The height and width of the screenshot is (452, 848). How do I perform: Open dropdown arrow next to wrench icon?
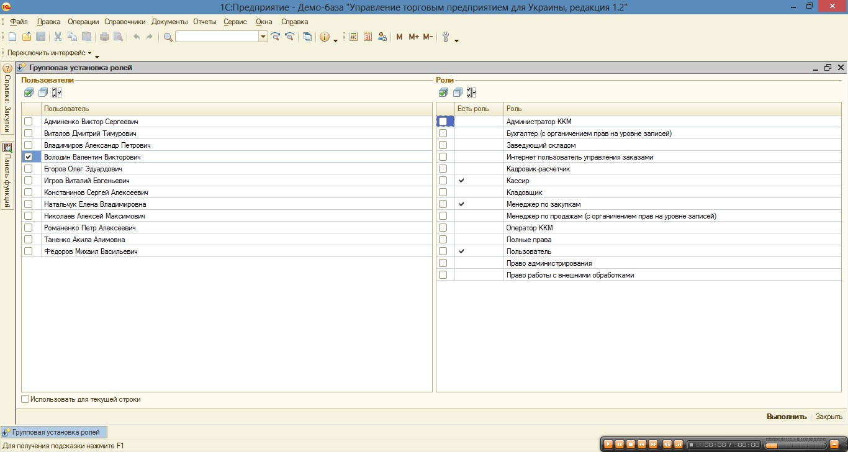click(457, 40)
